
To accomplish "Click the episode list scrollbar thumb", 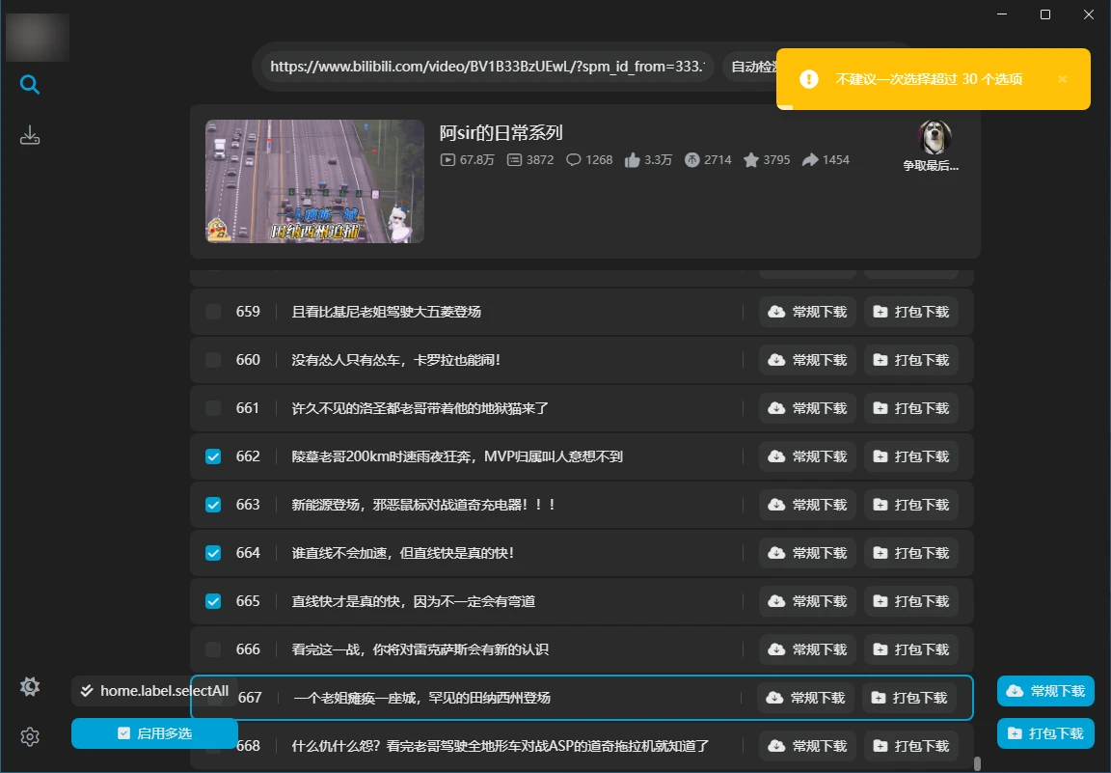I will [x=977, y=763].
